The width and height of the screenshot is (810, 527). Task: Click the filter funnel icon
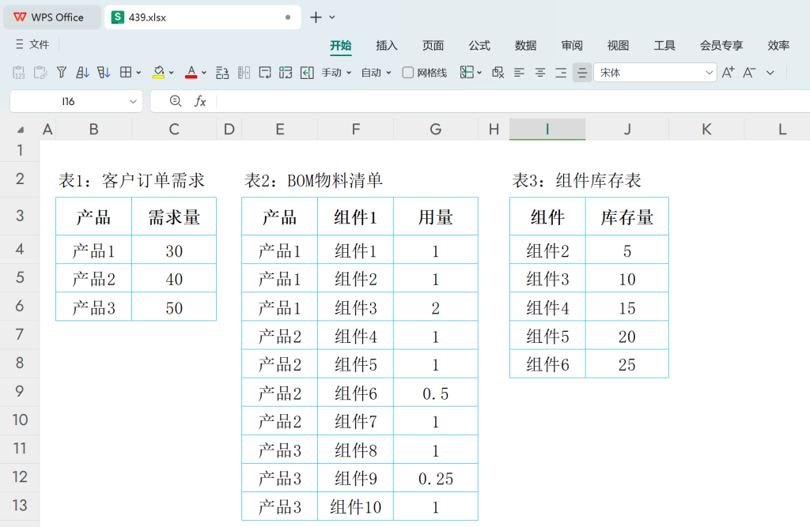pyautogui.click(x=62, y=73)
